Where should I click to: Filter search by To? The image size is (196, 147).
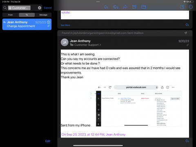(27, 15)
